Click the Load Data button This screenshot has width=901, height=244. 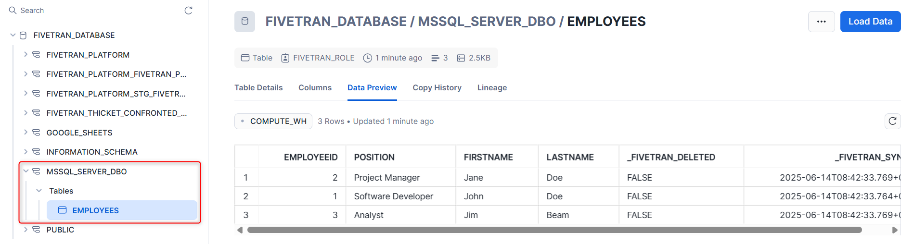tap(870, 22)
